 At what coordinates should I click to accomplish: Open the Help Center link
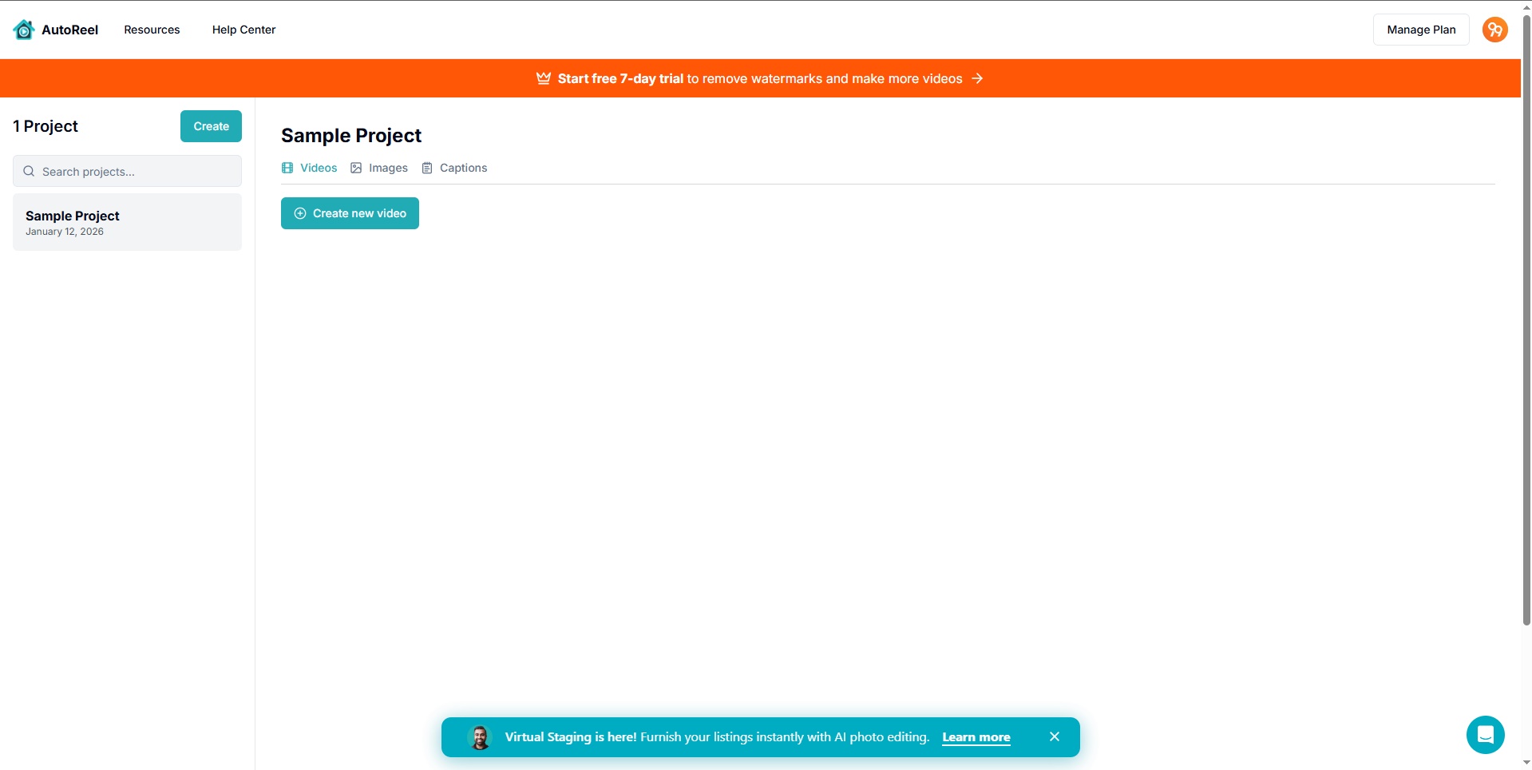click(243, 30)
